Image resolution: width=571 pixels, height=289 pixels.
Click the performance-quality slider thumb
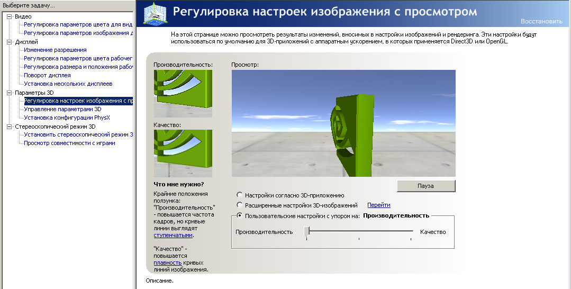pos(306,231)
